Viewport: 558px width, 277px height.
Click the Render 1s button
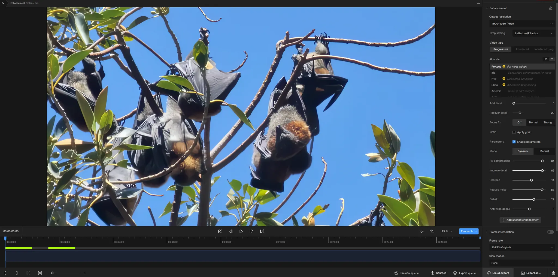point(467,231)
